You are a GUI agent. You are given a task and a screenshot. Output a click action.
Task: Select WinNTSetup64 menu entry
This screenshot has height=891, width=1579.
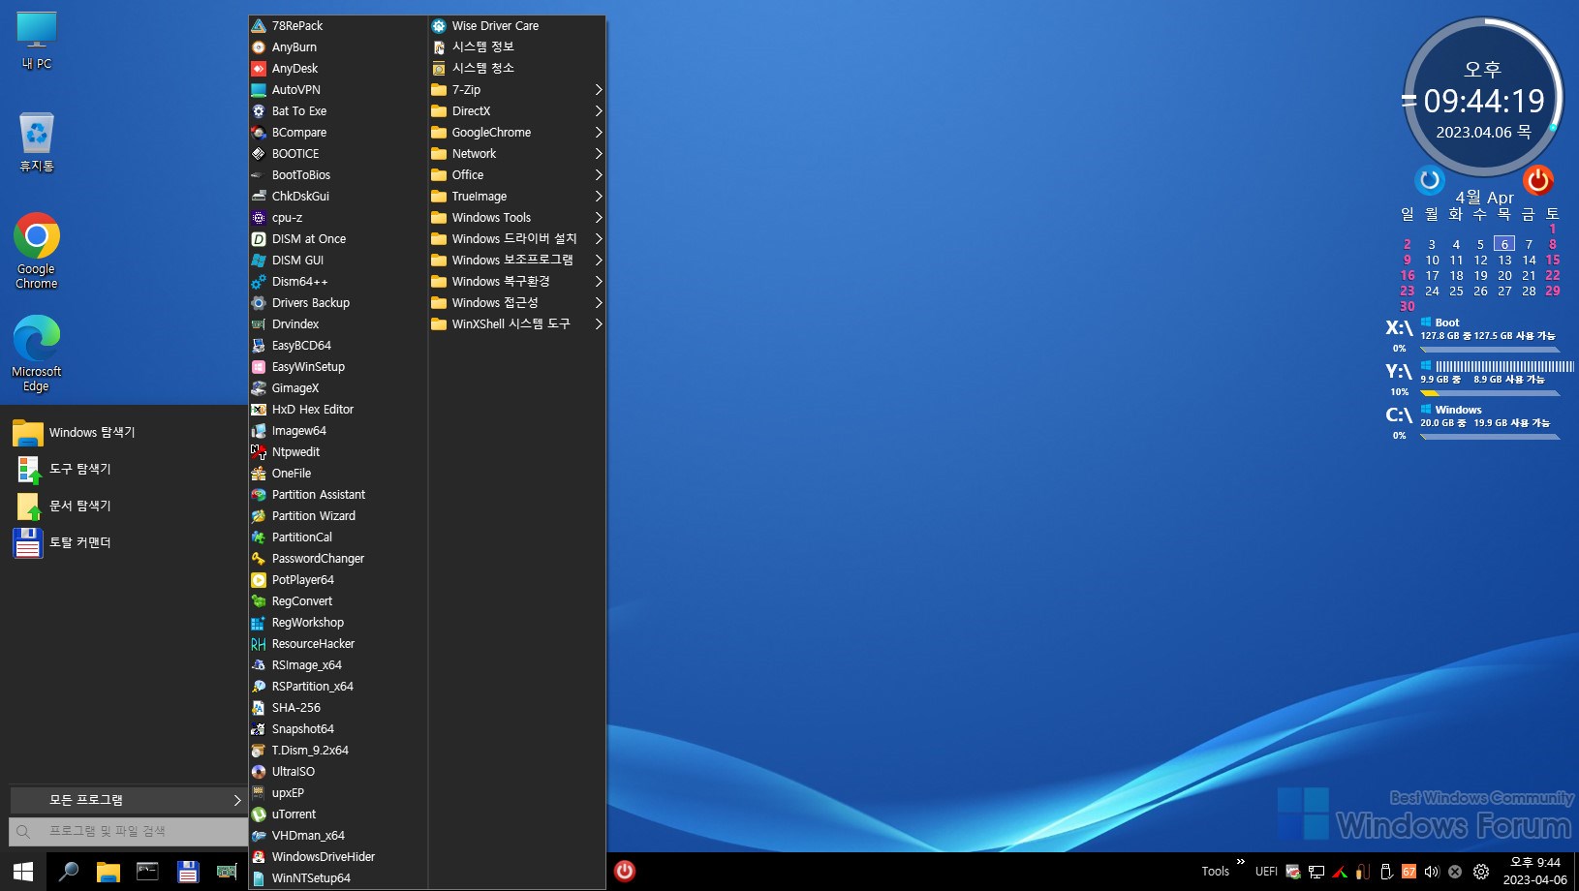pos(337,878)
